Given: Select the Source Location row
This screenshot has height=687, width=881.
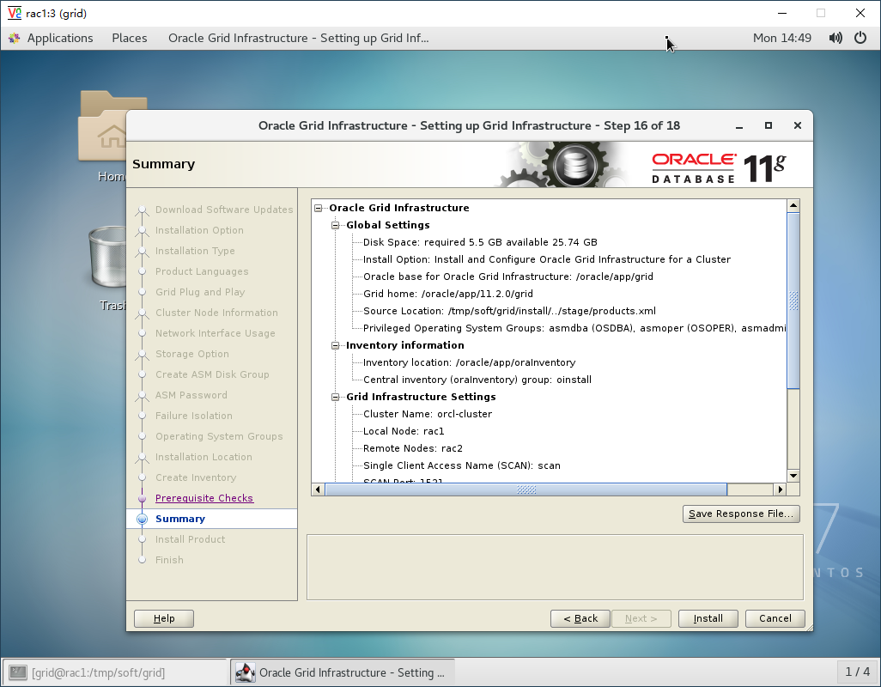Looking at the screenshot, I should (x=509, y=311).
